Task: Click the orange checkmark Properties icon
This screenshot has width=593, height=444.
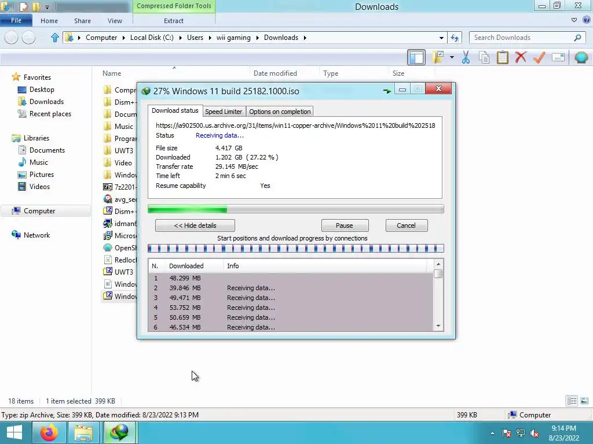Action: pyautogui.click(x=539, y=57)
